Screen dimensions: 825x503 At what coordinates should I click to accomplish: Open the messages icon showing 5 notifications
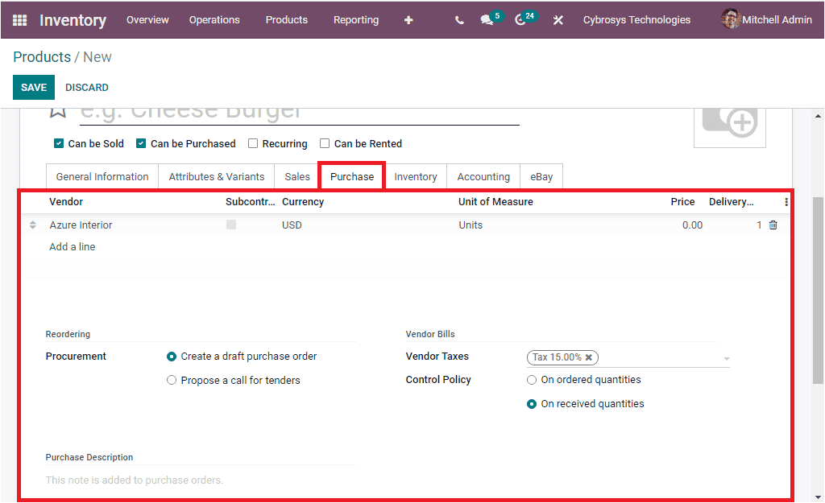[487, 20]
